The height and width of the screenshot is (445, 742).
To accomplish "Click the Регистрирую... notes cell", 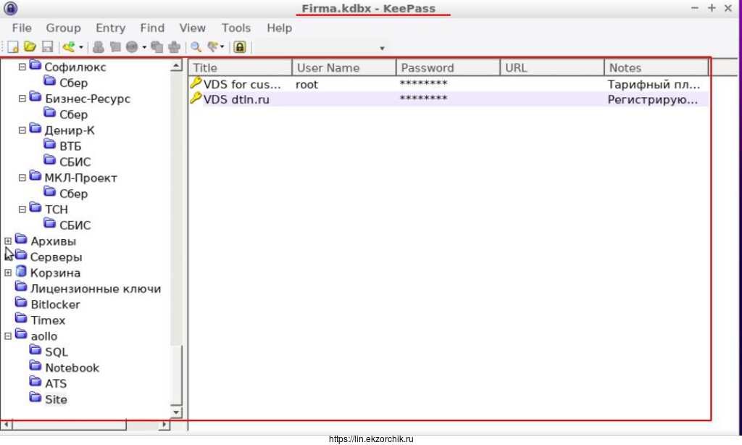I will point(652,100).
